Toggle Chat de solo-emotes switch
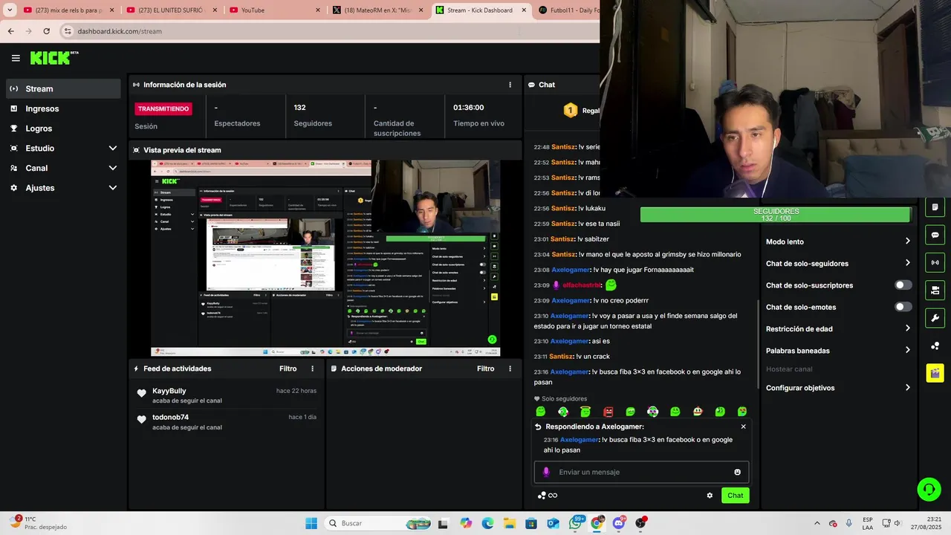This screenshot has height=535, width=951. [903, 307]
